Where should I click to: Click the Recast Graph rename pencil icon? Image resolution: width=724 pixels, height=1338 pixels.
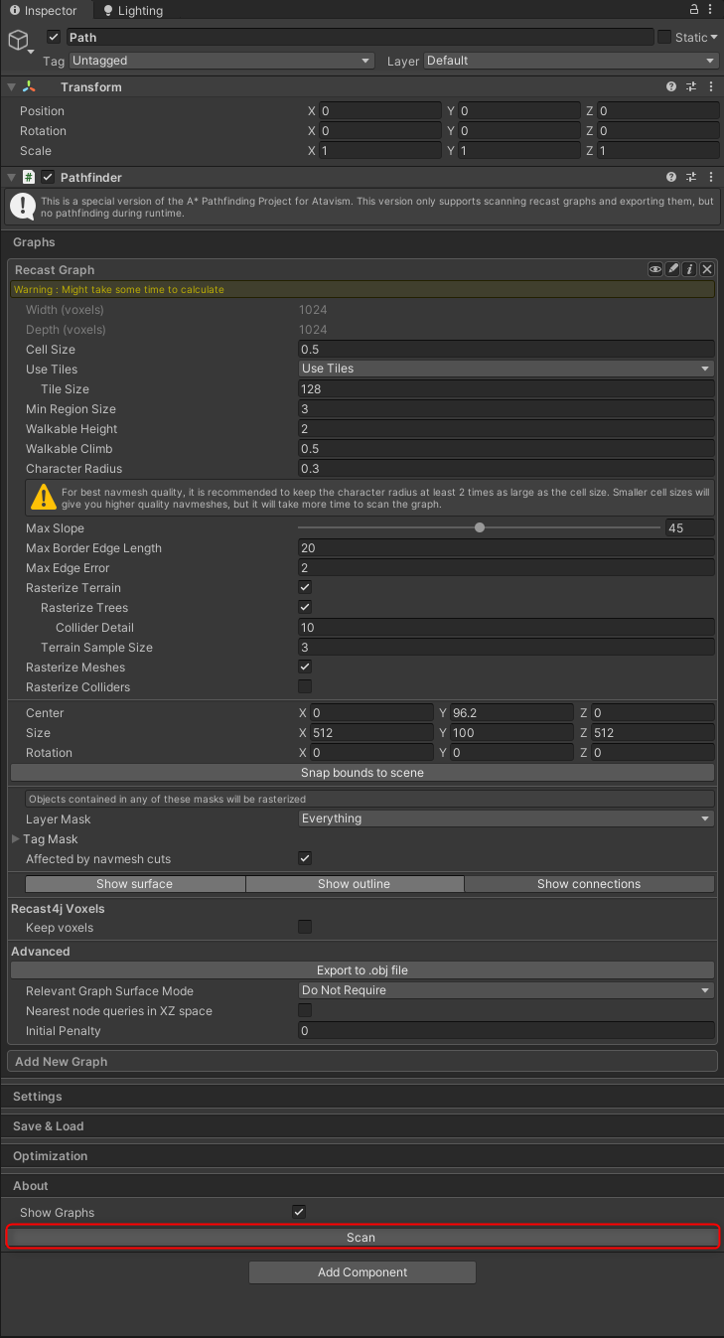point(673,269)
